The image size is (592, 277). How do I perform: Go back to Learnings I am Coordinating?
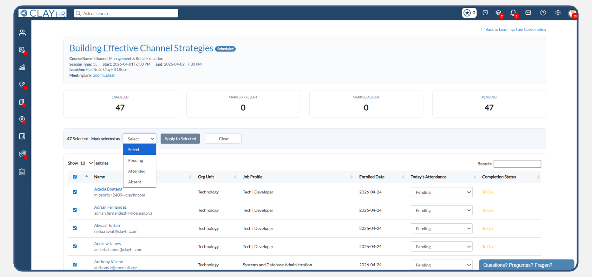click(513, 29)
